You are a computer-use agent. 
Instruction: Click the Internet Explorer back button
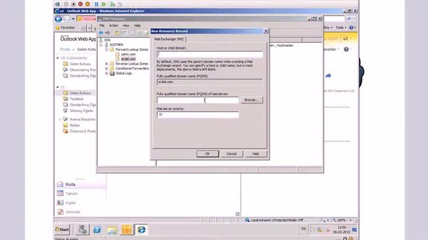(58, 19)
